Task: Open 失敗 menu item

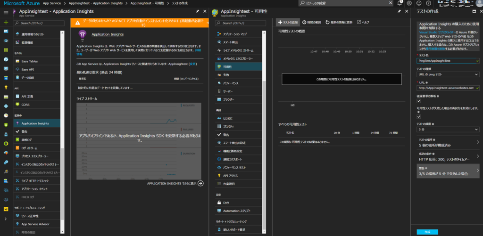Action: (x=239, y=75)
